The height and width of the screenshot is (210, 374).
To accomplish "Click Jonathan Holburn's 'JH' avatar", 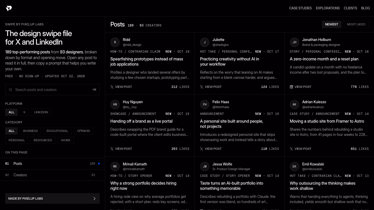I will (x=295, y=42).
